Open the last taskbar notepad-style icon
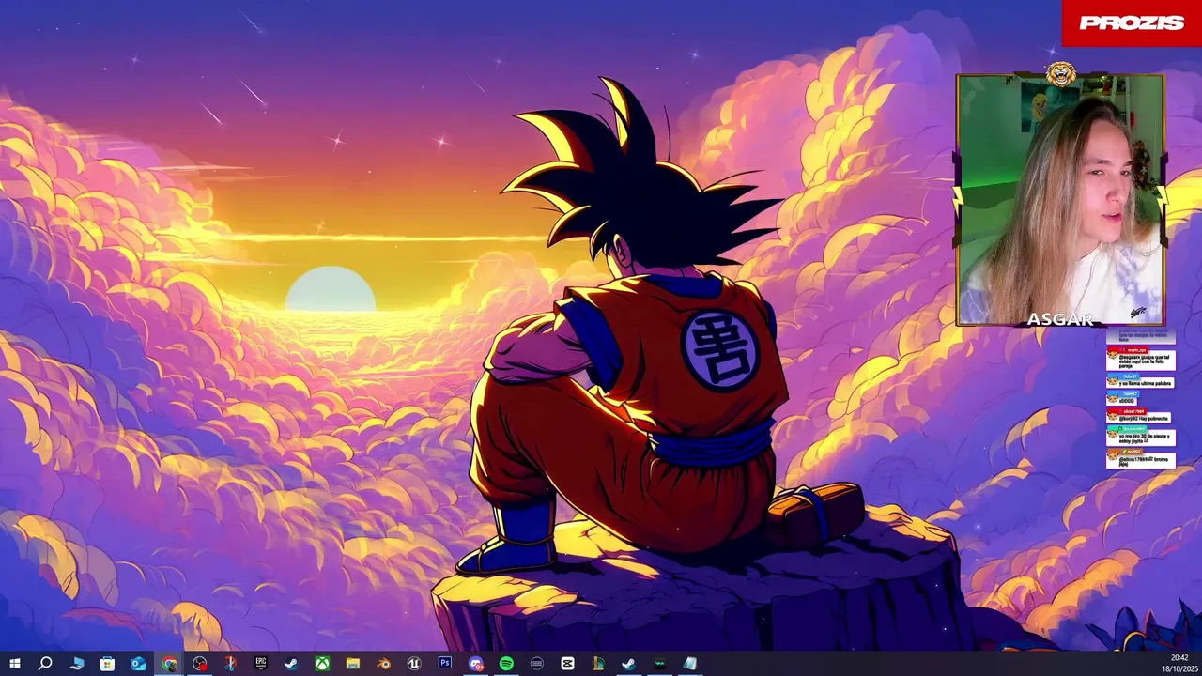Screen dimensions: 1202x676 coord(690,664)
